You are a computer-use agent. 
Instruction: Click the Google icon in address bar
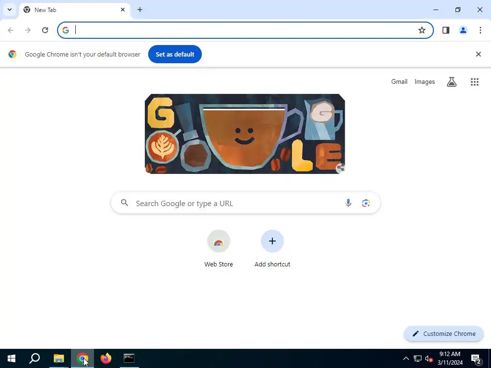click(65, 30)
